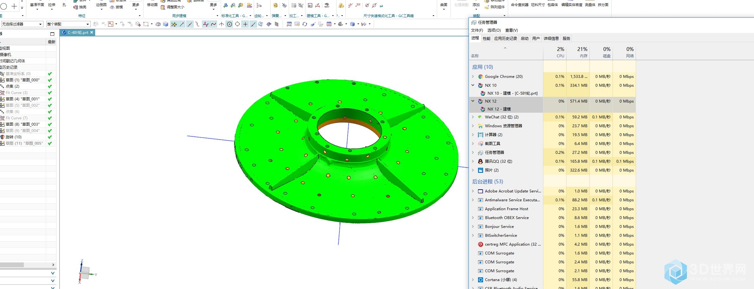Click the rotate view refresh icon
The height and width of the screenshot is (289, 754).
[x=305, y=24]
